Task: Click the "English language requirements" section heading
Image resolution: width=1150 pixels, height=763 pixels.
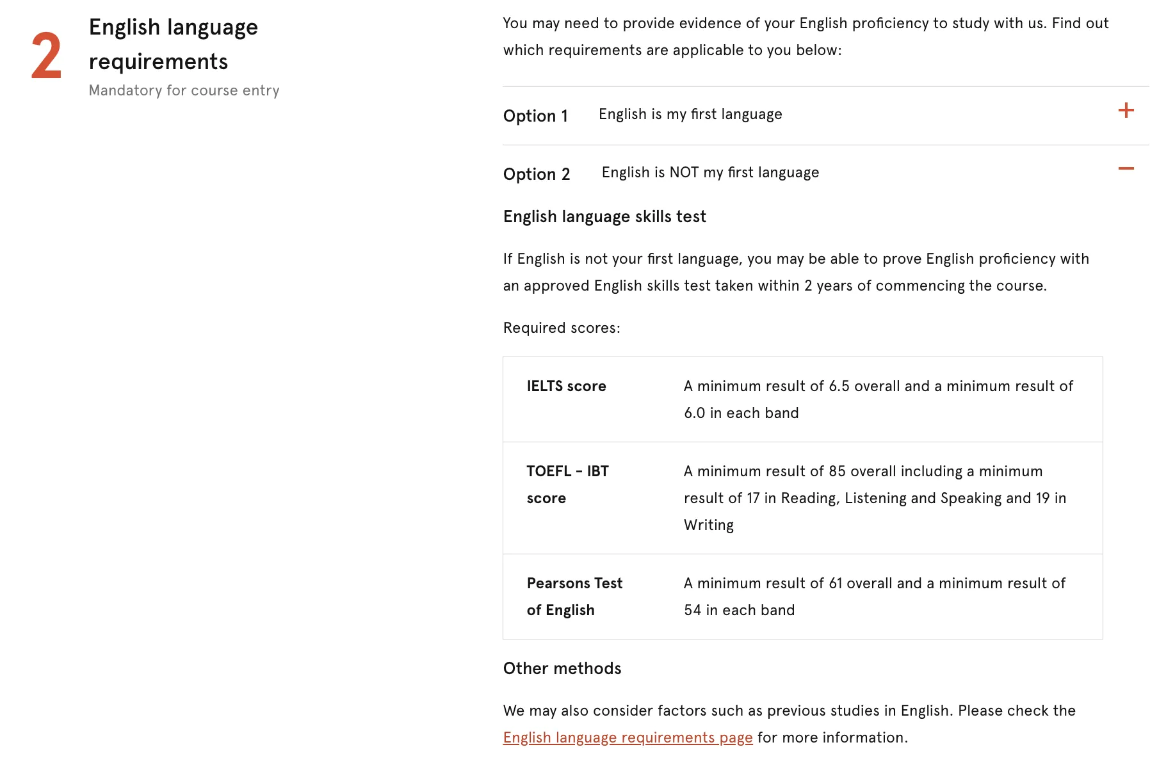Action: pyautogui.click(x=173, y=44)
